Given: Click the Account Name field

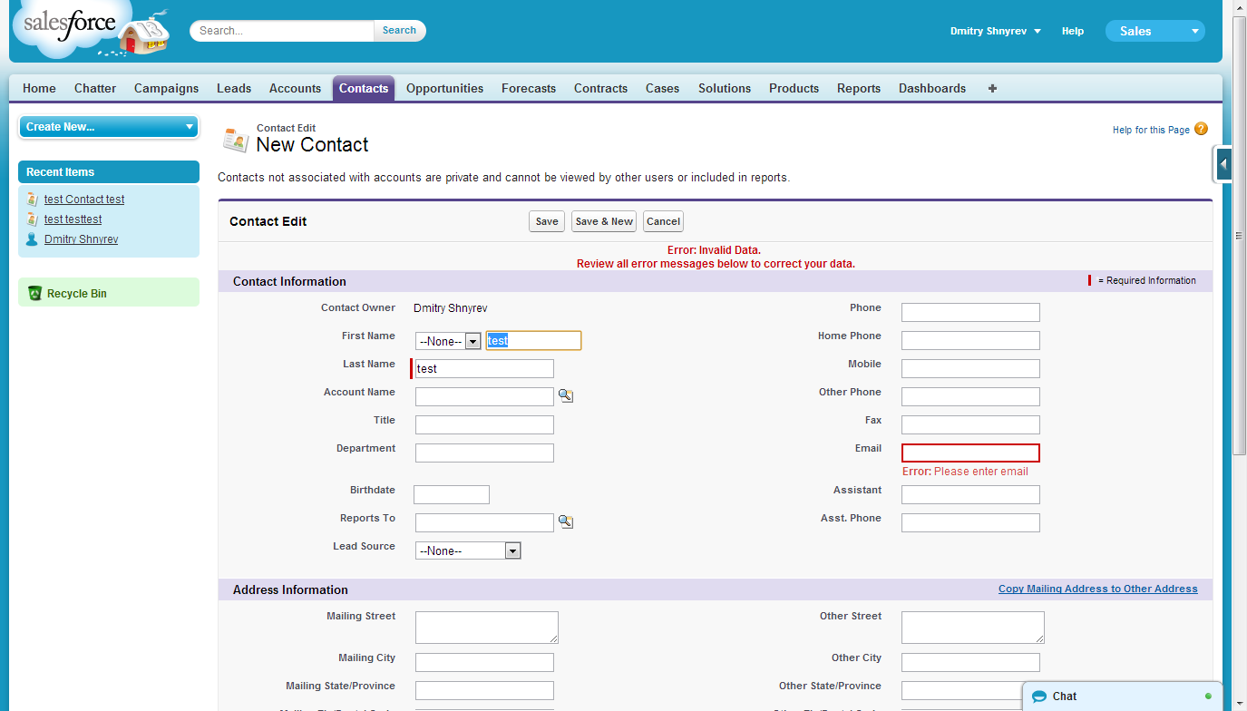Looking at the screenshot, I should point(484,396).
